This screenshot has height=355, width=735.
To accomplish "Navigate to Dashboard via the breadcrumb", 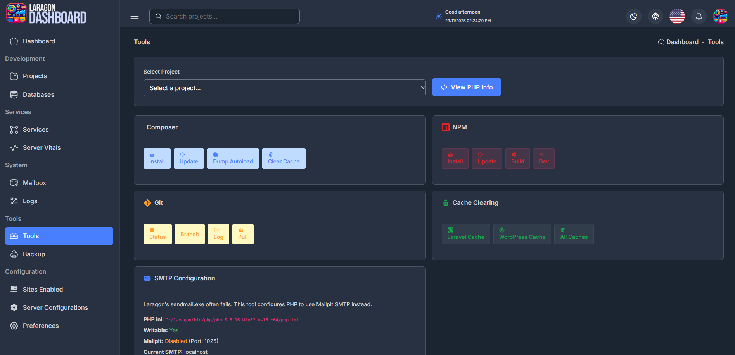I will pos(683,42).
